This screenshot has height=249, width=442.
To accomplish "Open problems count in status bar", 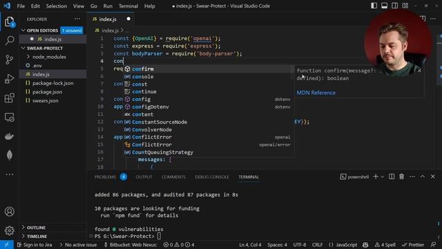I will [179, 245].
